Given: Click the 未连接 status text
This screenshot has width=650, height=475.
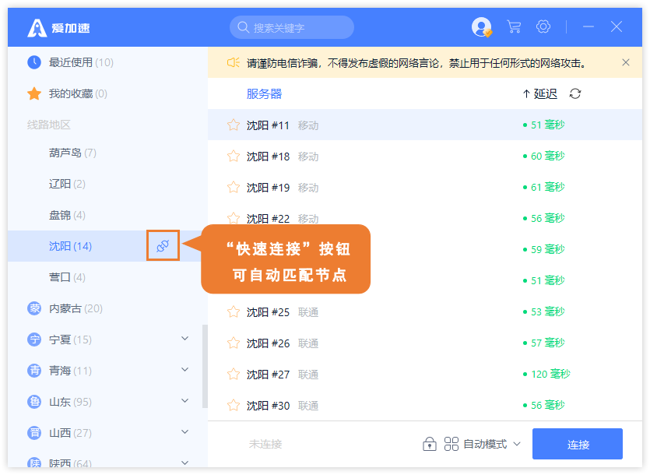Looking at the screenshot, I should (265, 445).
